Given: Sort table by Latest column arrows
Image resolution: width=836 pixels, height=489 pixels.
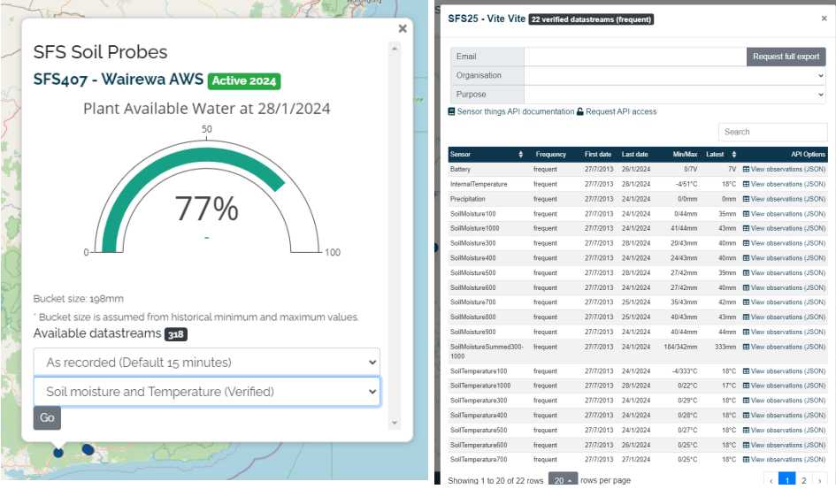Looking at the screenshot, I should pos(734,155).
